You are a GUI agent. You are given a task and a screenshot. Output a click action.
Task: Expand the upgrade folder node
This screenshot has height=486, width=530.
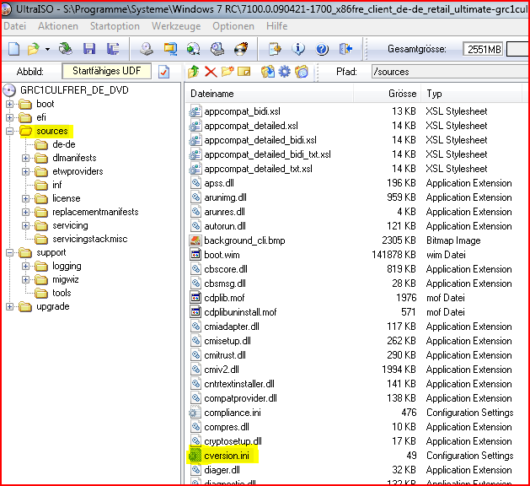coord(9,306)
